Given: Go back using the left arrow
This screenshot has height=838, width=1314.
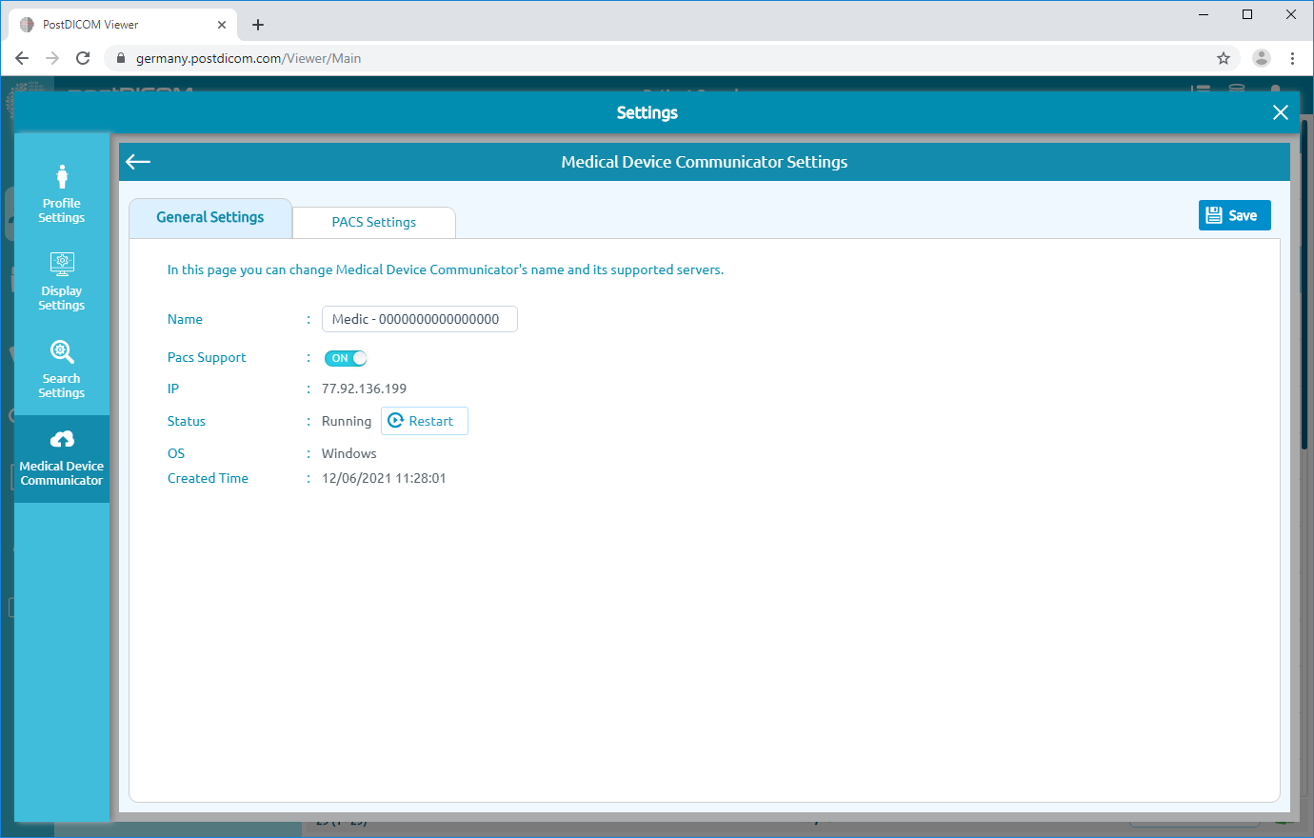Looking at the screenshot, I should pyautogui.click(x=138, y=162).
